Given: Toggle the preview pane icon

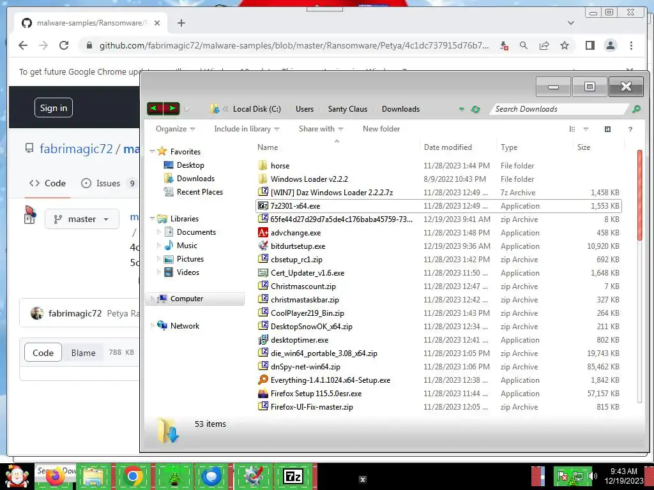Looking at the screenshot, I should pyautogui.click(x=607, y=129).
